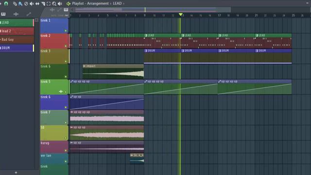Mute track tirek 3

tap(66, 61)
